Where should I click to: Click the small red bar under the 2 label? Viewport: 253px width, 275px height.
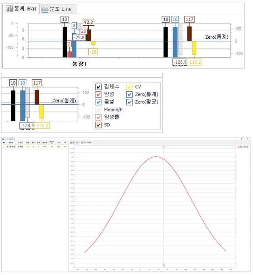coord(70,55)
